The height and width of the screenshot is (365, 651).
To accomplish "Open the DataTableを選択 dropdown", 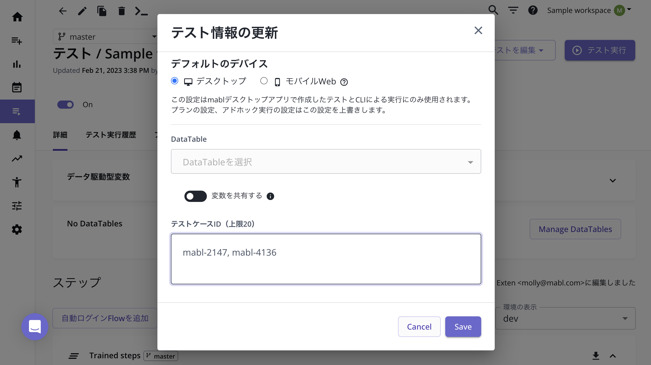I will 326,162.
